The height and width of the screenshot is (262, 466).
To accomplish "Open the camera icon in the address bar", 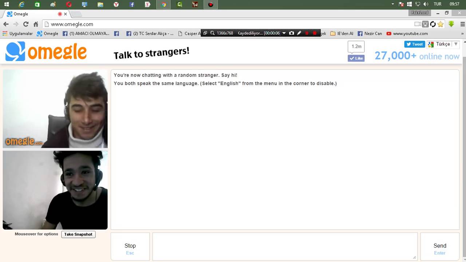I will point(418,24).
